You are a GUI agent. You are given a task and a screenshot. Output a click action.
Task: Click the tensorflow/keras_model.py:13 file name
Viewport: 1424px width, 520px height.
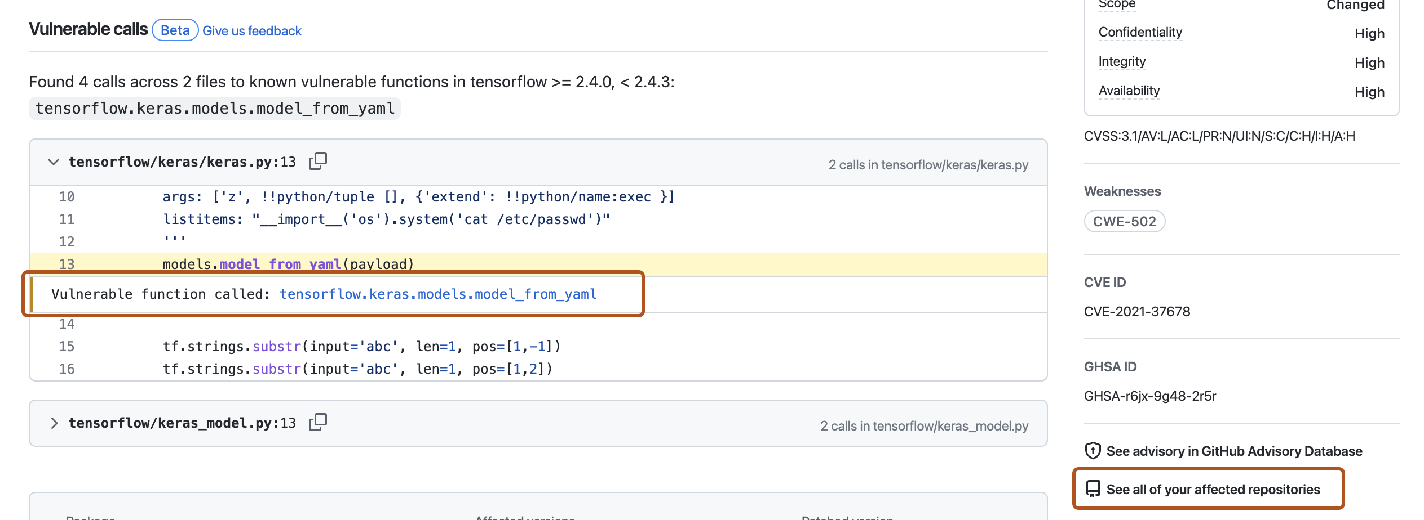tap(182, 423)
